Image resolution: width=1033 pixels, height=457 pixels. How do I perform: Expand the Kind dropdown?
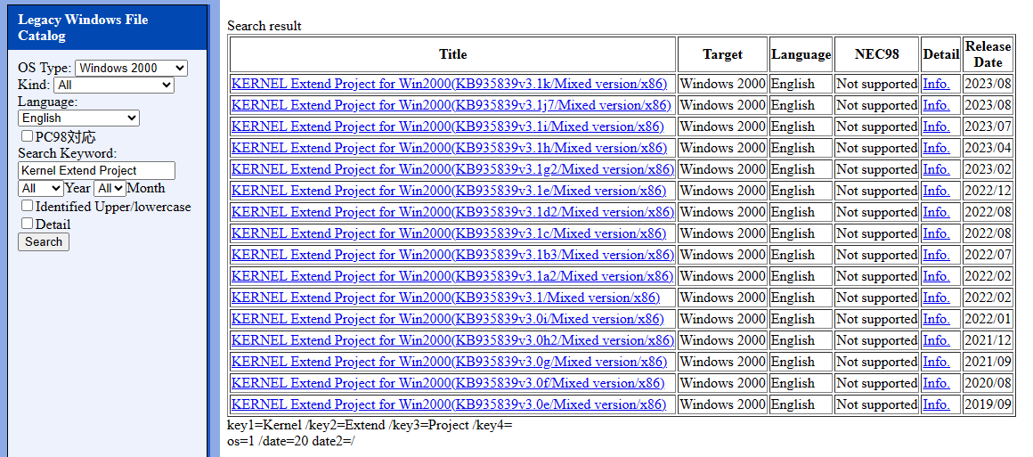click(x=113, y=85)
